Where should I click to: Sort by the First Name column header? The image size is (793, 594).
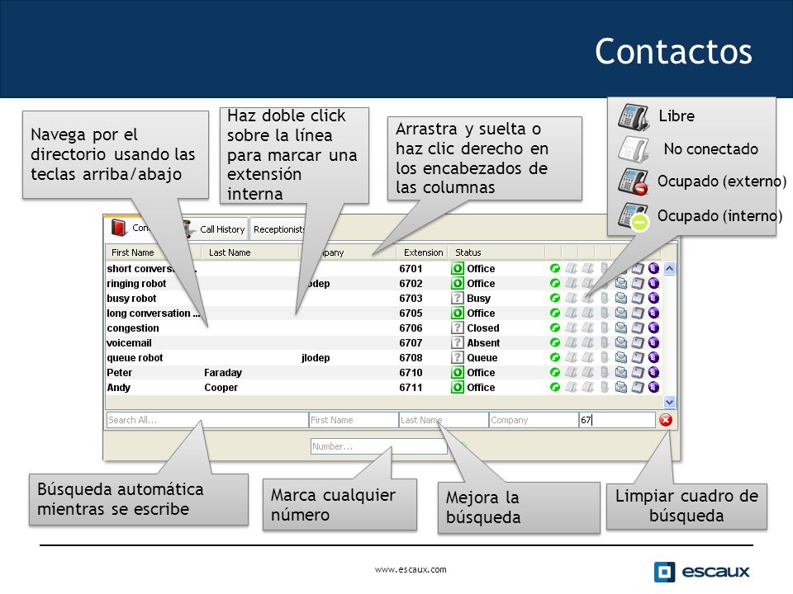point(132,252)
